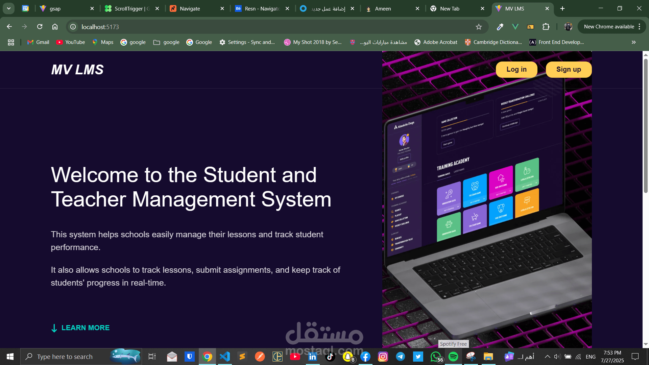Open the green Vue devtools extension
649x365 pixels.
515,27
